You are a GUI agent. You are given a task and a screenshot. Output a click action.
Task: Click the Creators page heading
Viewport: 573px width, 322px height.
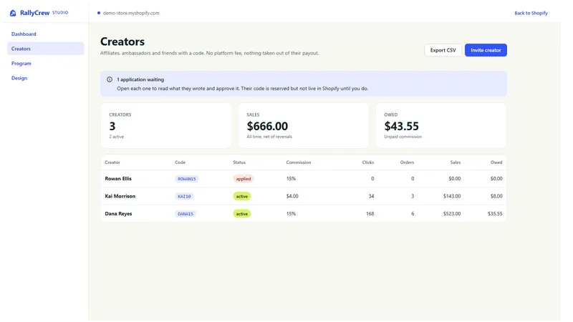coord(122,42)
